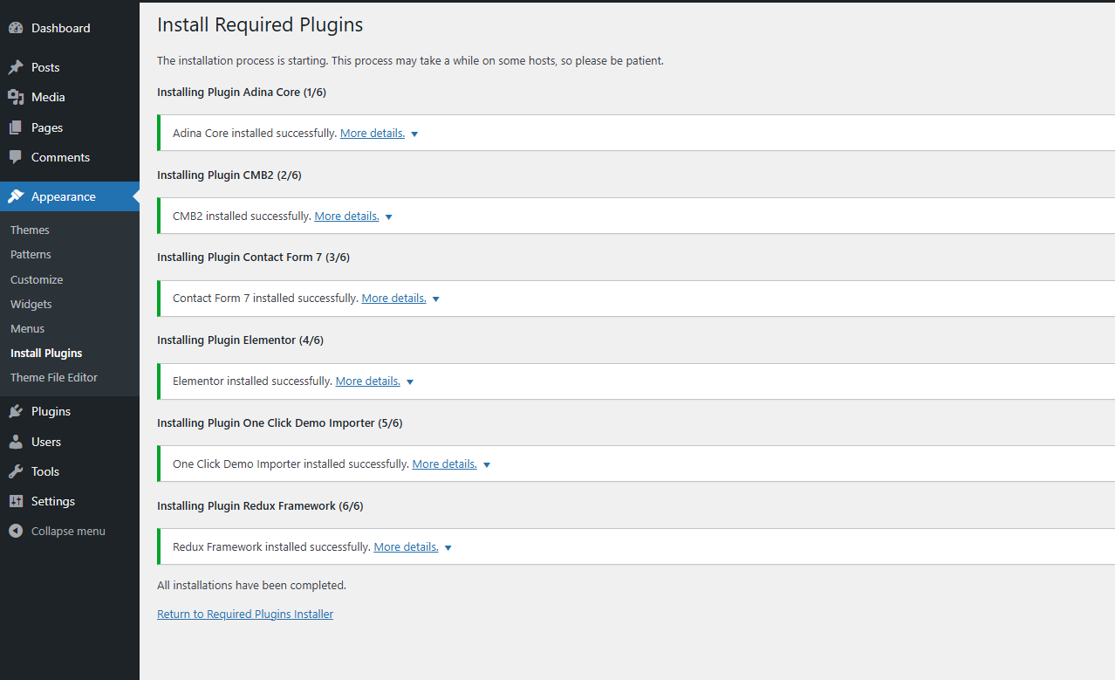Open Customize submenu item
1115x680 pixels.
(x=37, y=280)
